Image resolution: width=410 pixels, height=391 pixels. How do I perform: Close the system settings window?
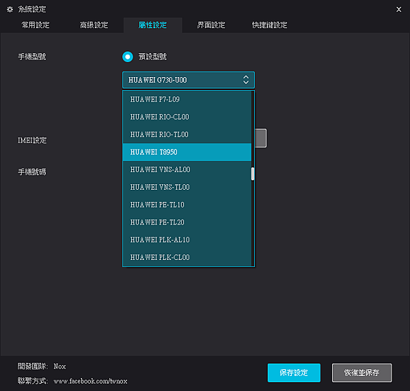click(398, 10)
